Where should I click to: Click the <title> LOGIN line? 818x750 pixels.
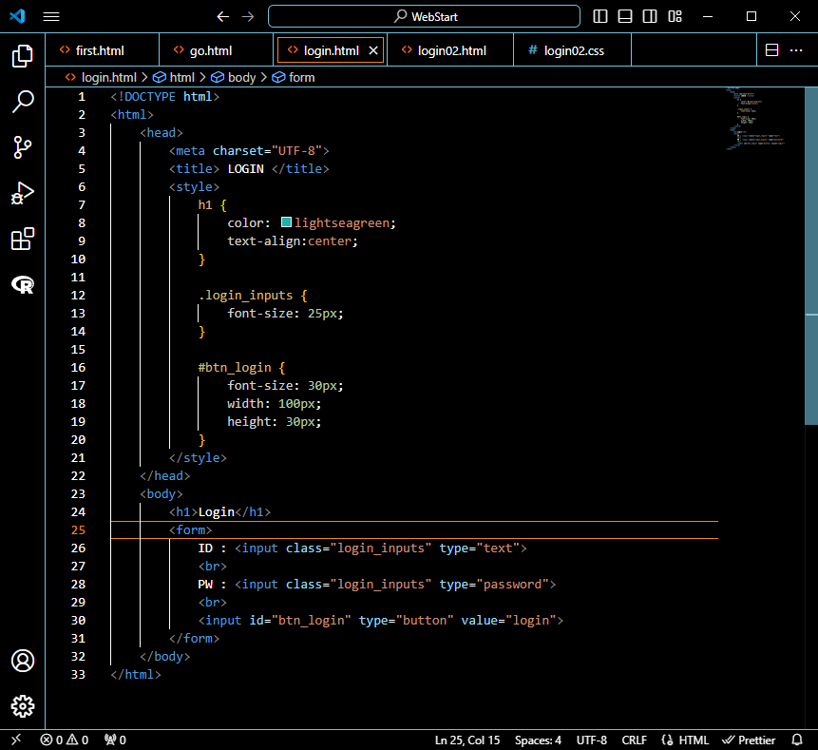249,168
